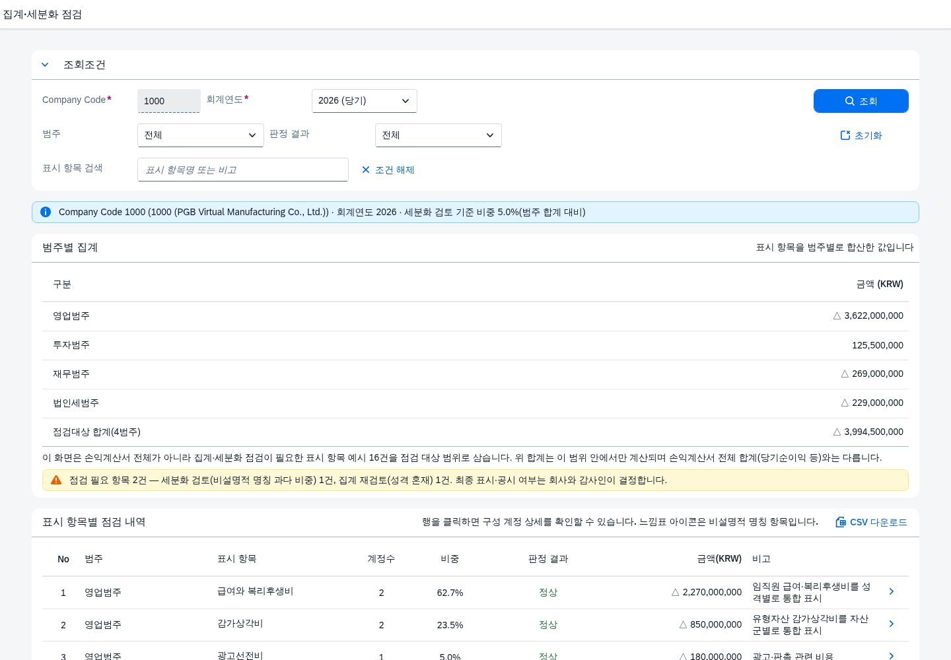Open details arrow for 광고선전비 row
The height and width of the screenshot is (660, 951).
coord(892,655)
